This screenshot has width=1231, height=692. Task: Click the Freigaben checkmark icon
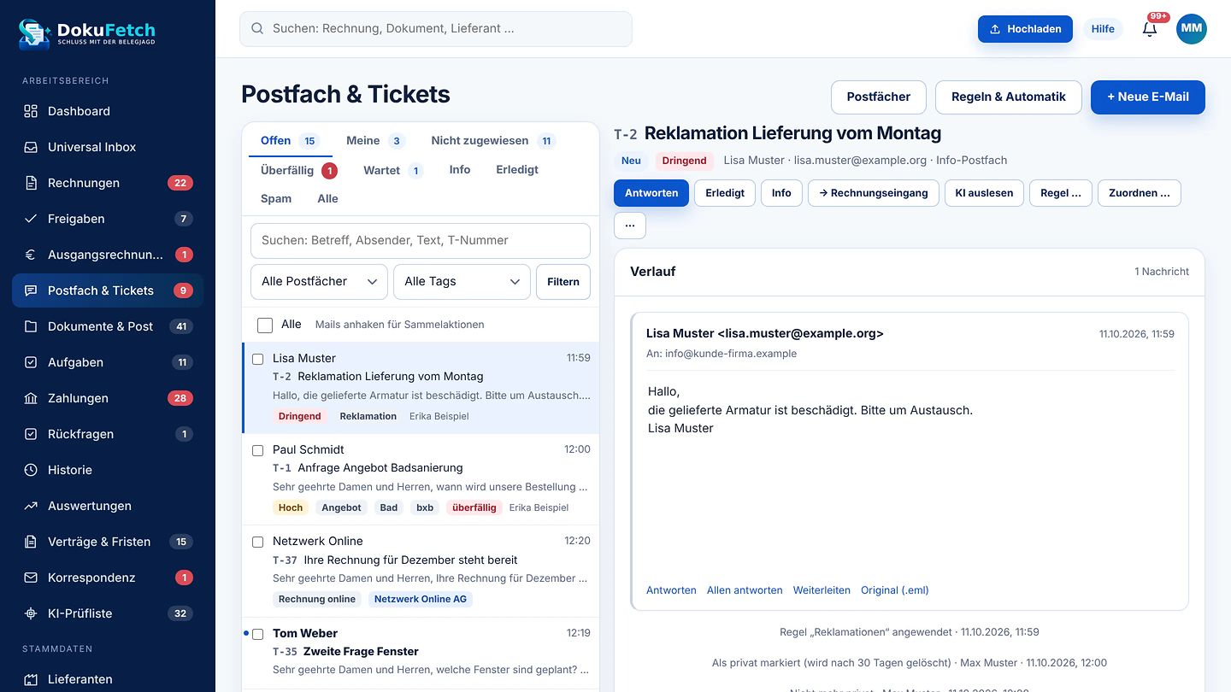(x=31, y=219)
